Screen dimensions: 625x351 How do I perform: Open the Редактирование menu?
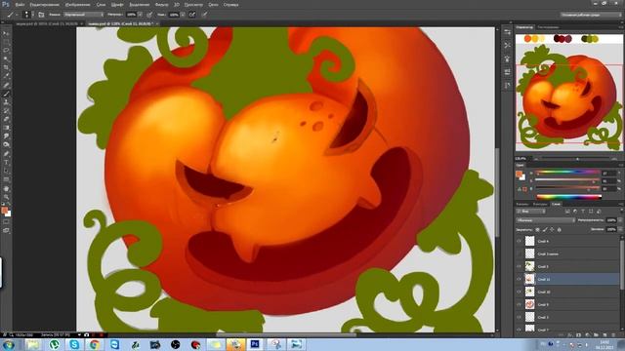tap(44, 5)
